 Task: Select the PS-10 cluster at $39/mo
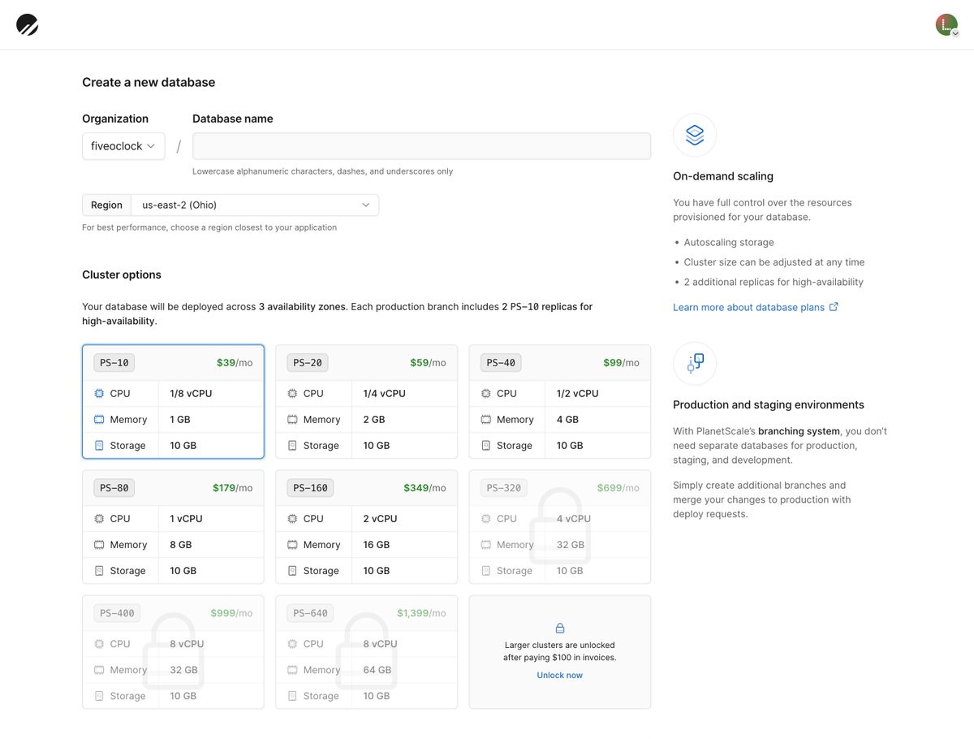click(173, 402)
